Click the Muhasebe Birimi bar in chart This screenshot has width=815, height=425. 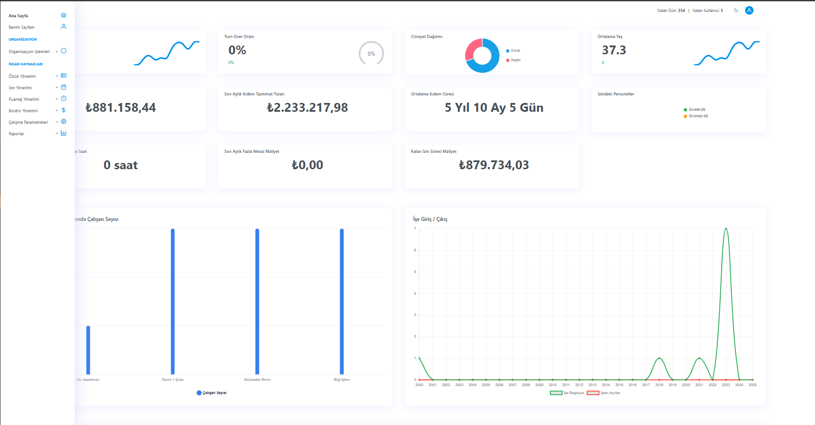tap(257, 301)
